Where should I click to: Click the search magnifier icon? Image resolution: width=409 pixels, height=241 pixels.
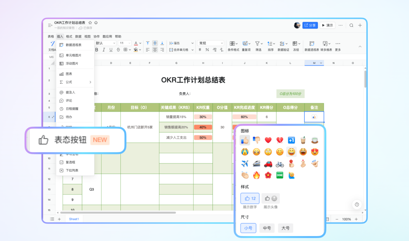[x=351, y=25]
